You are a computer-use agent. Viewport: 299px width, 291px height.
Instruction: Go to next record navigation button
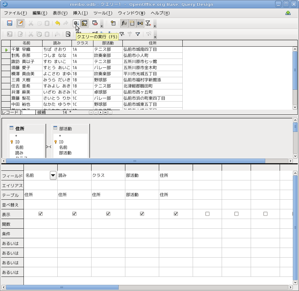tap(100, 112)
